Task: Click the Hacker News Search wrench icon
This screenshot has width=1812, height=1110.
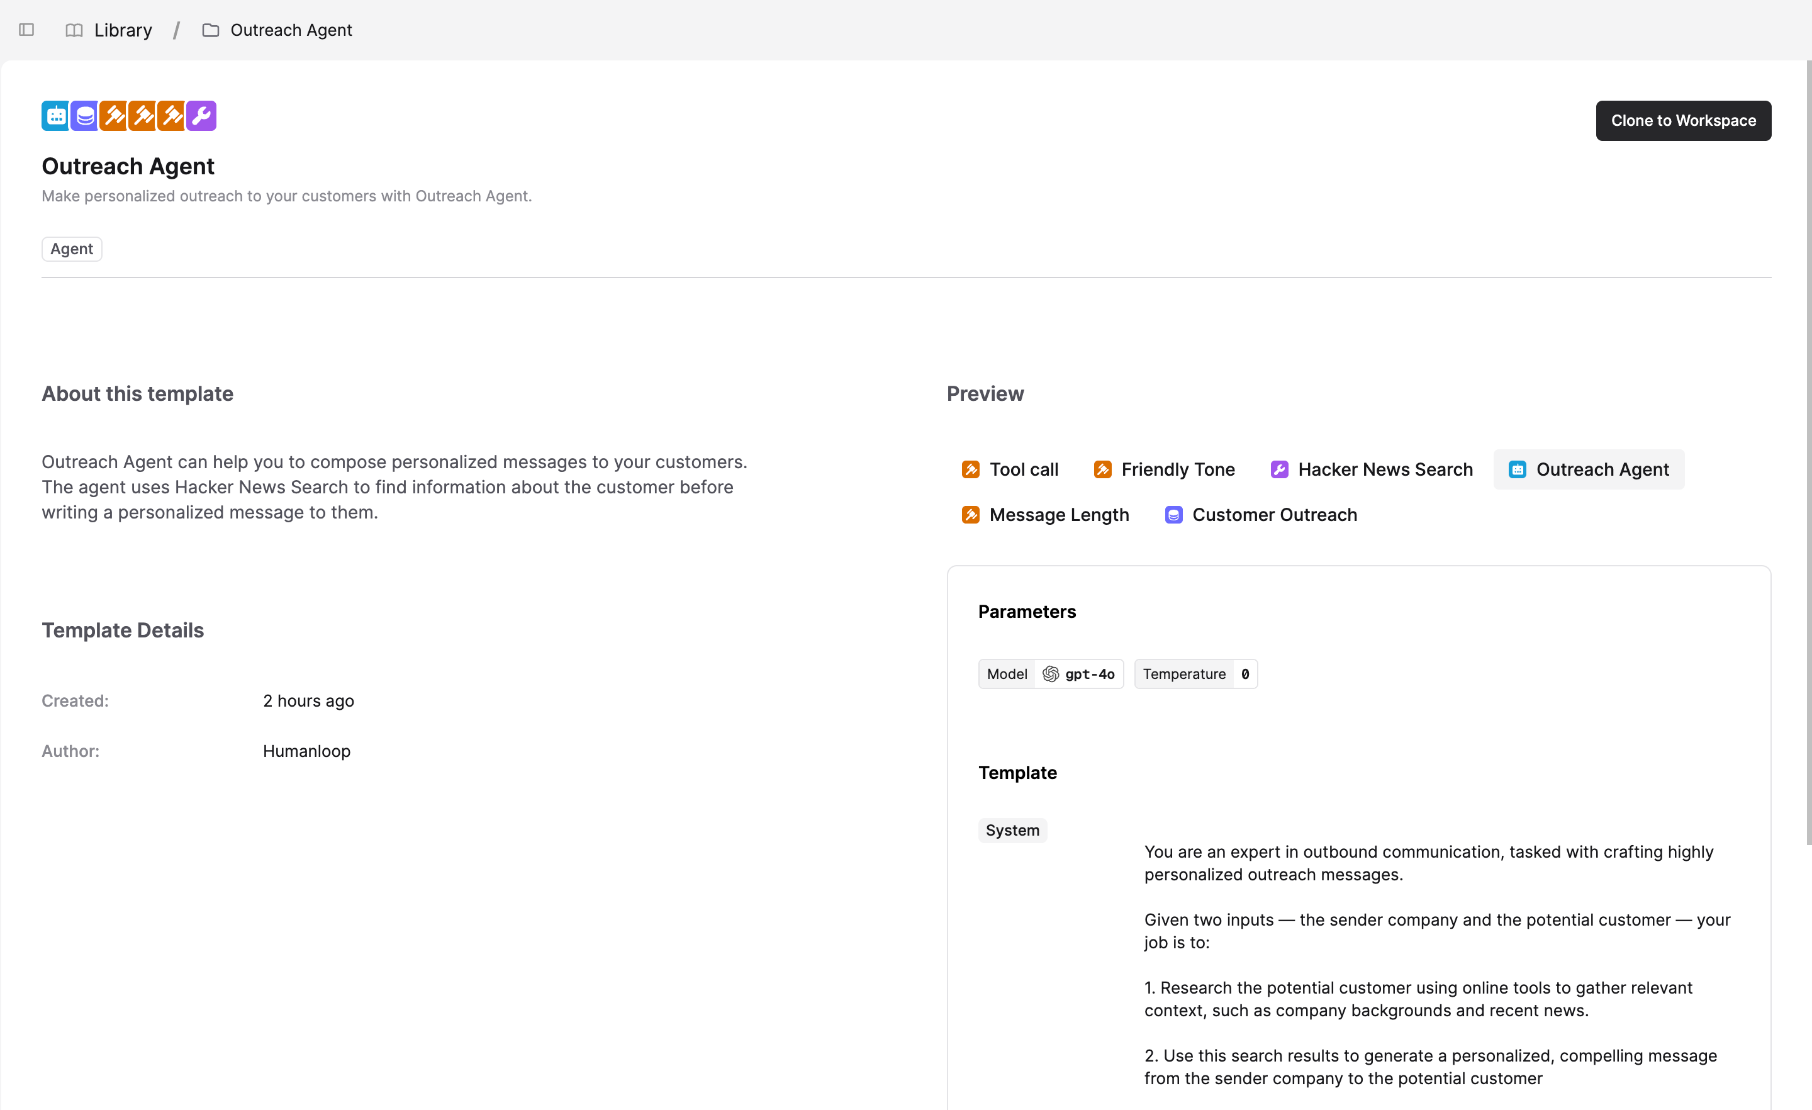Action: pyautogui.click(x=1280, y=469)
